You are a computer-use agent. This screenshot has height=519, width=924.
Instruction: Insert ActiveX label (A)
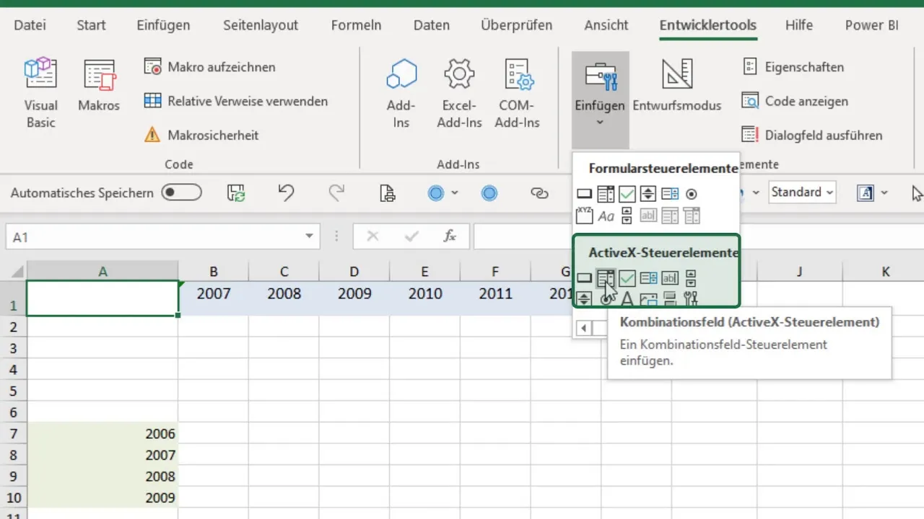pyautogui.click(x=627, y=298)
